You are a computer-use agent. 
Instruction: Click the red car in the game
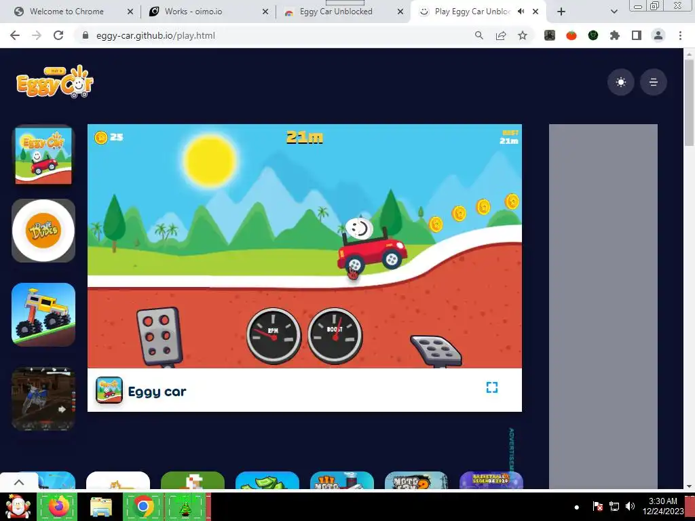pos(371,253)
